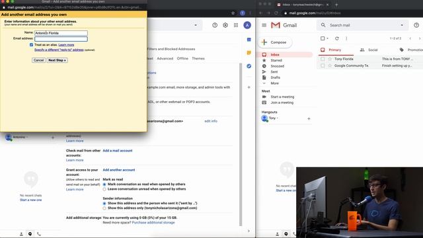Viewport: 423px width, 238px height.
Task: Click the Compose button
Action: [276, 42]
